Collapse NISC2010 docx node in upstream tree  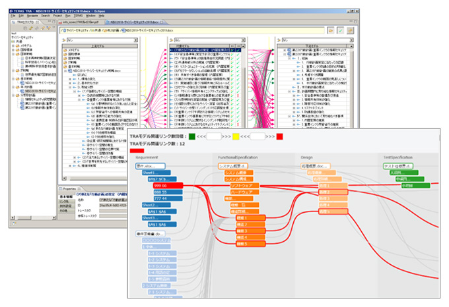[65, 70]
